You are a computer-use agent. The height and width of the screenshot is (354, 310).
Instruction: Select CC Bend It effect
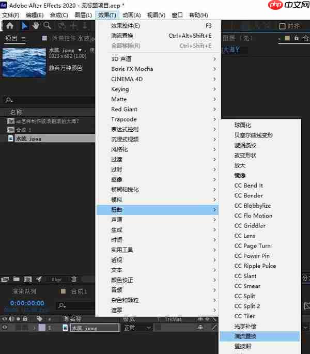point(260,186)
